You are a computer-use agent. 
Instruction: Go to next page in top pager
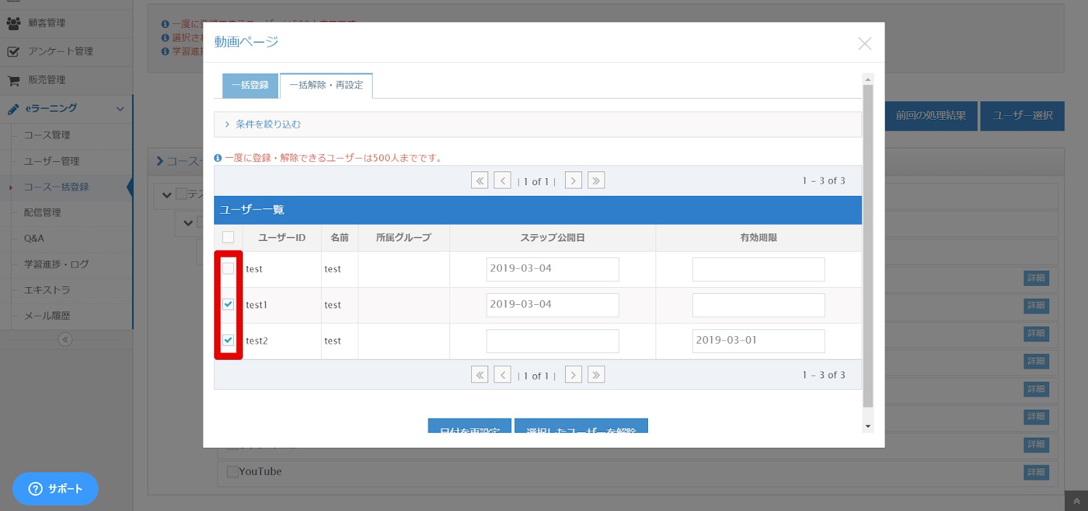click(573, 180)
